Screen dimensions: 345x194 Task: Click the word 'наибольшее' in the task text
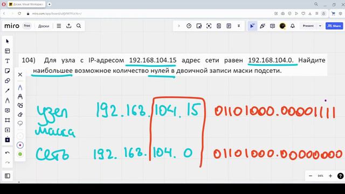pos(53,71)
